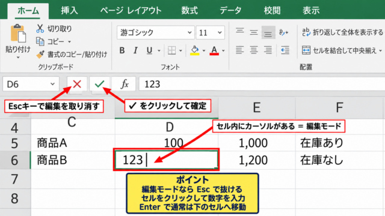Viewport: 385px width, 216px height.
Task: Click the Paste (貼り付け) clipboard icon
Action: (x=18, y=34)
